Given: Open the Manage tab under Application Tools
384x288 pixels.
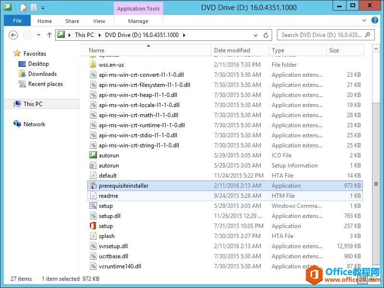Looking at the screenshot, I should pos(138,21).
